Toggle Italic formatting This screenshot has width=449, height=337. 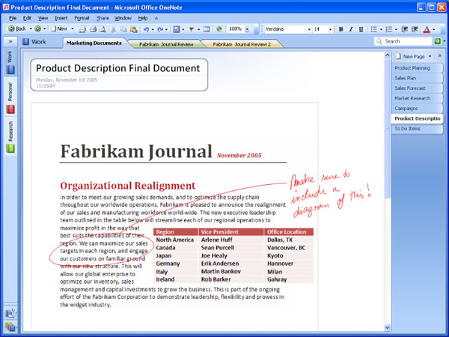coord(351,29)
